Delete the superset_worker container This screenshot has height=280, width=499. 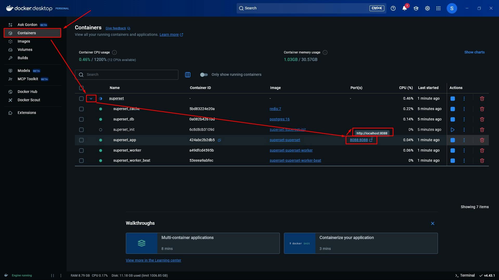[482, 151]
